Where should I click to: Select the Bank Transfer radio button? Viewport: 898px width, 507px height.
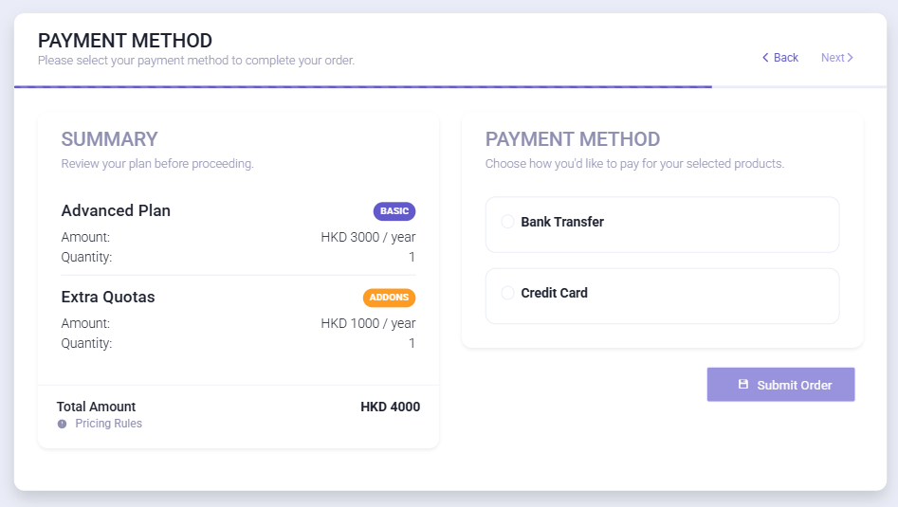tap(507, 222)
